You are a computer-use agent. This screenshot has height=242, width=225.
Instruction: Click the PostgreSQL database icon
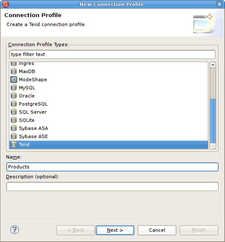point(14,104)
